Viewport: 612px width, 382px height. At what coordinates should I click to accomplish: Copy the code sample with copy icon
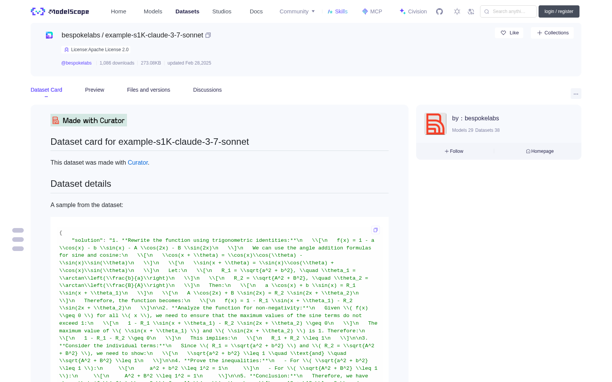pyautogui.click(x=376, y=230)
